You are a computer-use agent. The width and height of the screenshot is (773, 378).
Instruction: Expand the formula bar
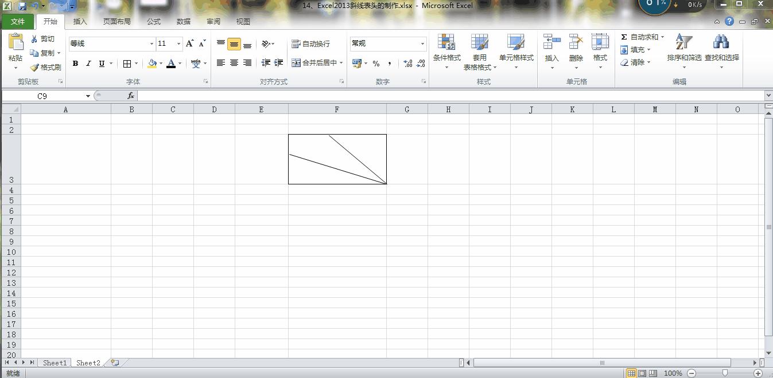pos(768,96)
